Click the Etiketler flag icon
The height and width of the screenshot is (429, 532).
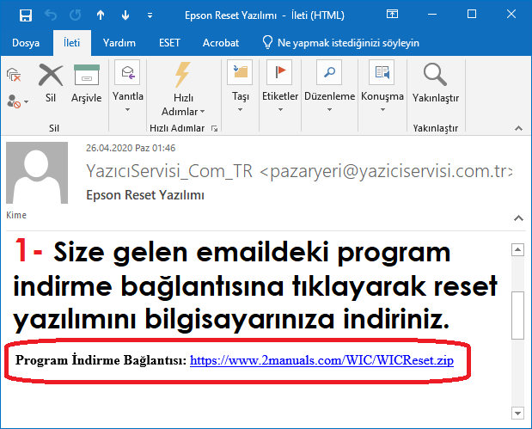[279, 72]
